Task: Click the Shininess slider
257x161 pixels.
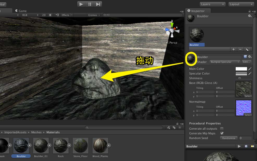Action: (243, 78)
